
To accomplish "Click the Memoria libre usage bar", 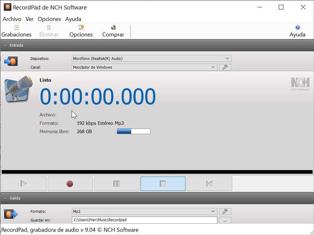I will coord(134,131).
